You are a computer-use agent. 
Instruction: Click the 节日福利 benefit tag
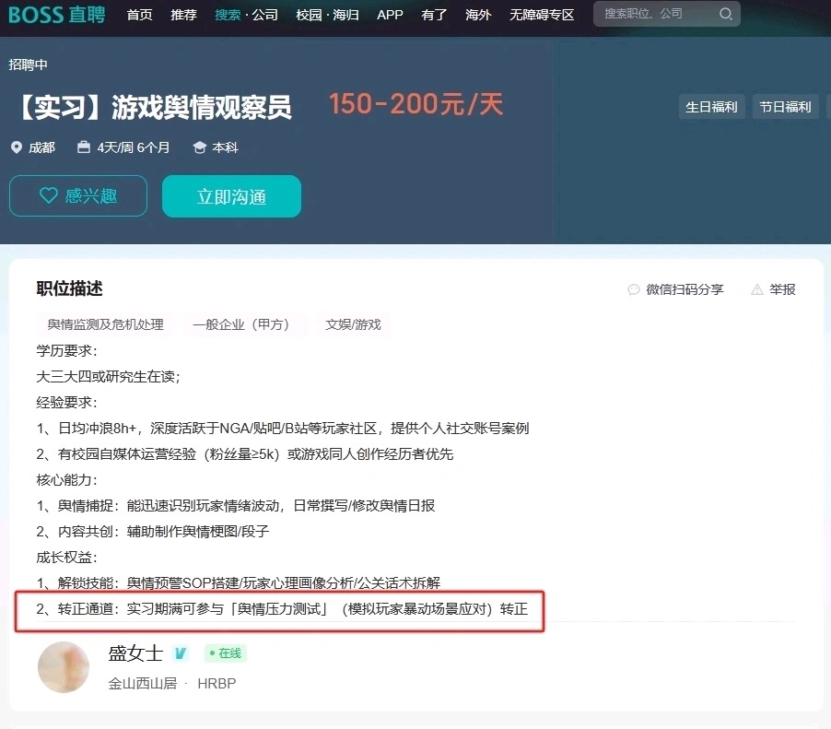tap(785, 107)
